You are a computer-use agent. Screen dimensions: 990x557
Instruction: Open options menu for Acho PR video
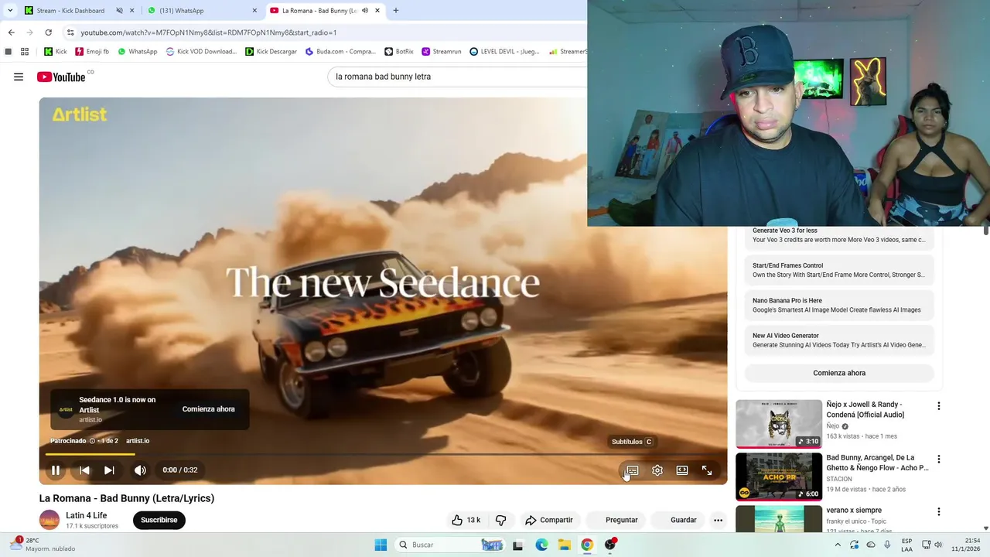(x=939, y=459)
